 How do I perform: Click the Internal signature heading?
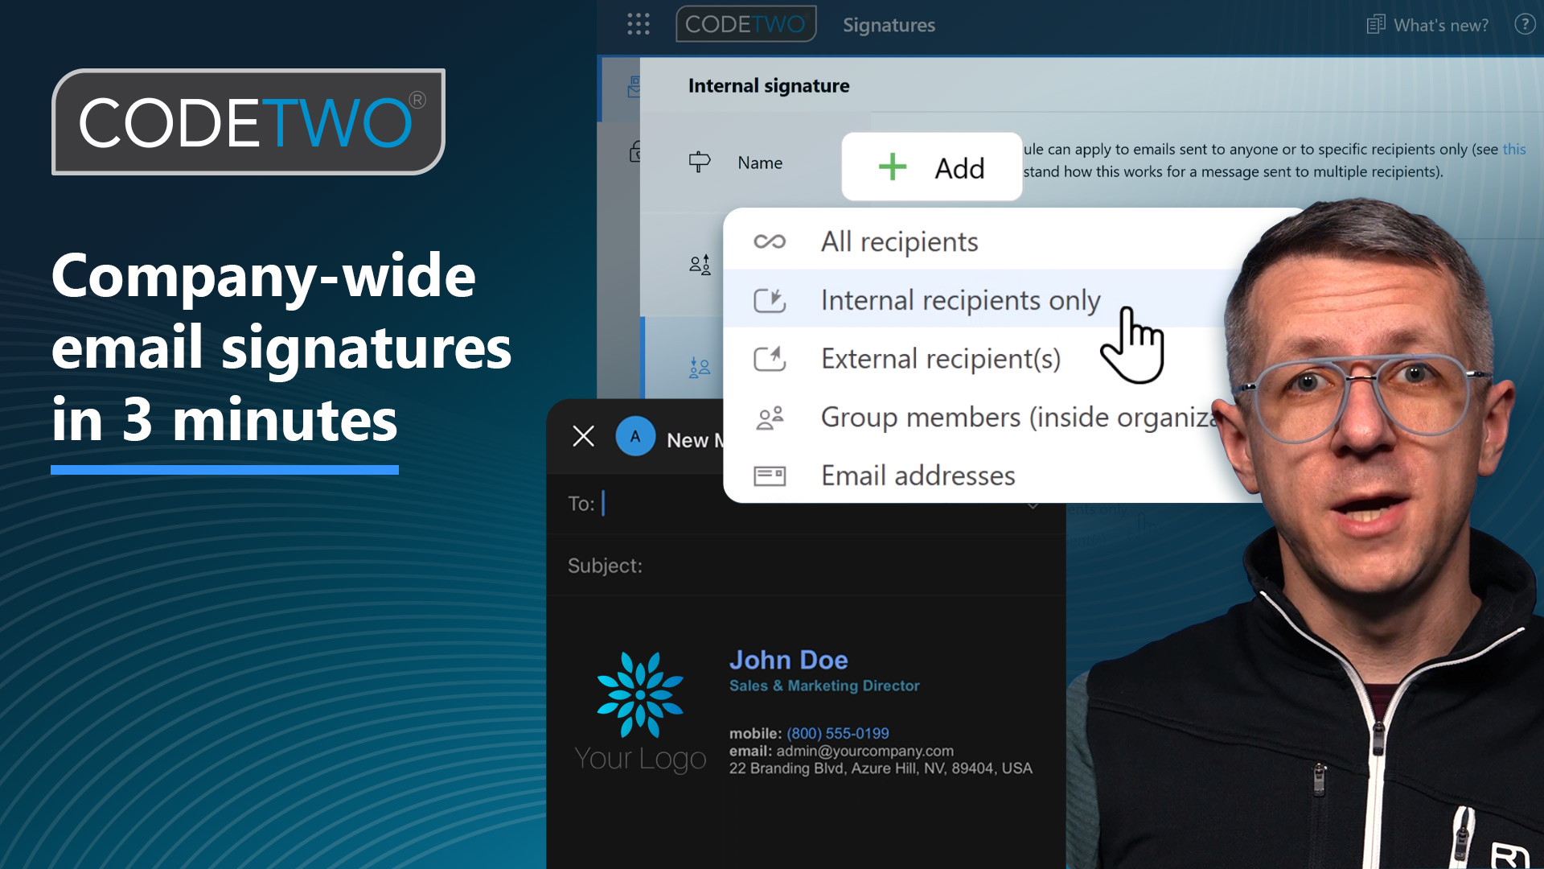(x=769, y=85)
